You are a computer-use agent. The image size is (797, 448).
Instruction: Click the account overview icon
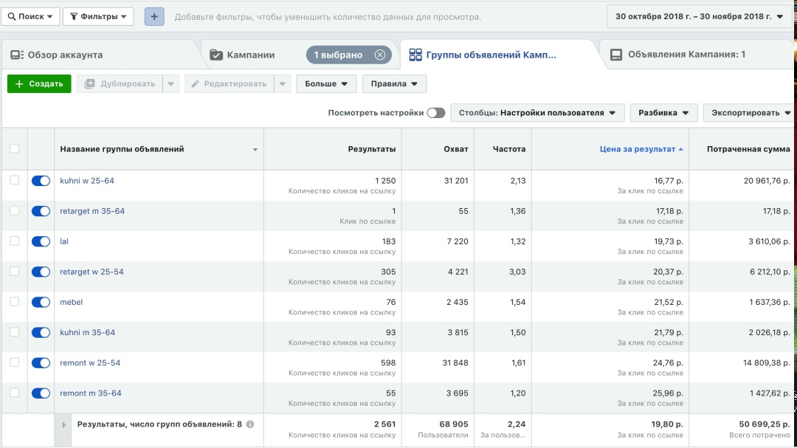pyautogui.click(x=16, y=55)
